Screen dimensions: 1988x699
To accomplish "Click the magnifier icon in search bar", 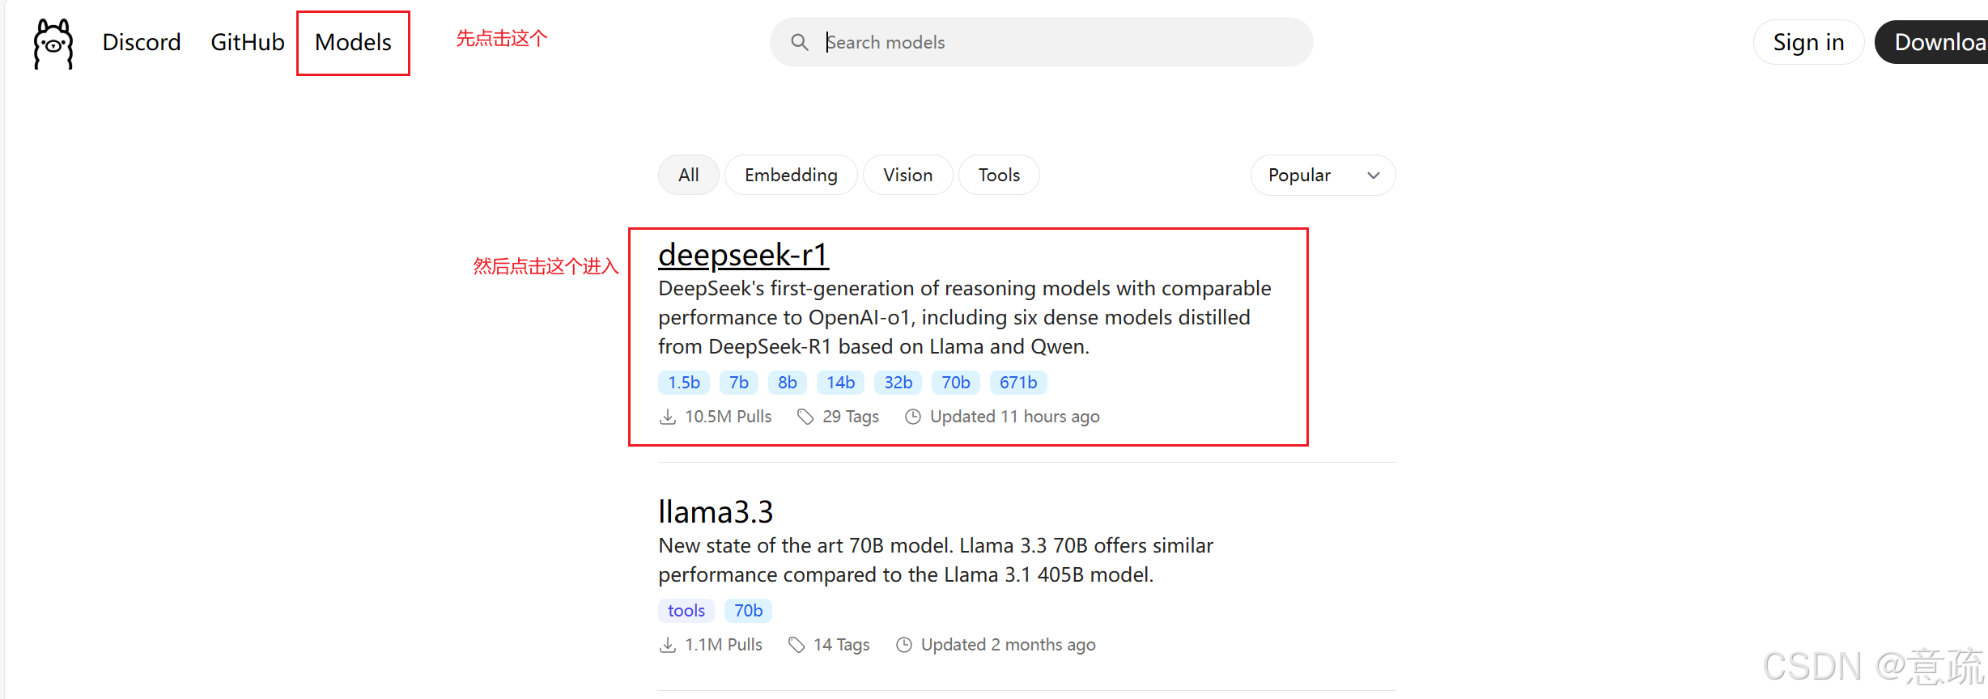I will [x=799, y=42].
